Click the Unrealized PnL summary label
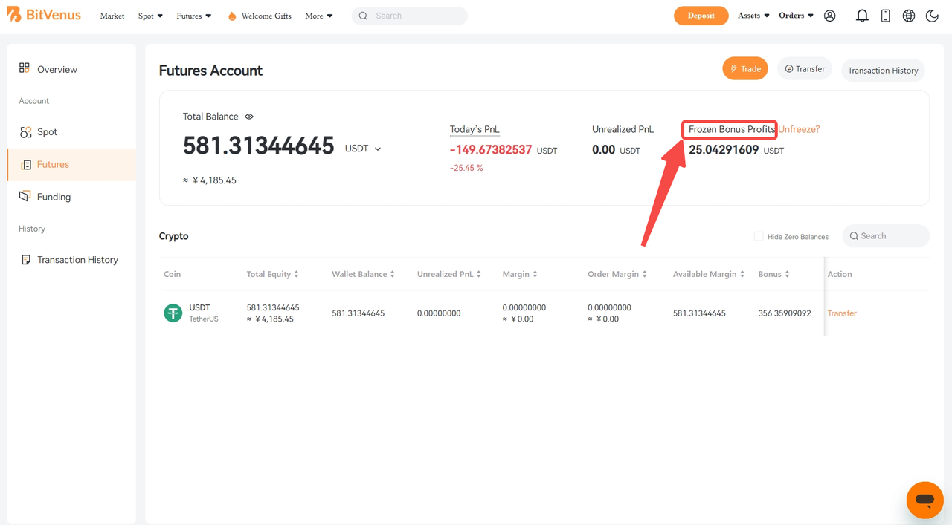The height and width of the screenshot is (525, 952). [x=623, y=129]
